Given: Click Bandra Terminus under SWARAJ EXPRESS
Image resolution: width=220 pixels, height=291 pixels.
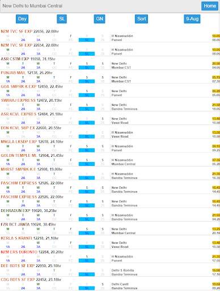Looking at the screenshot, I should pos(124,109).
